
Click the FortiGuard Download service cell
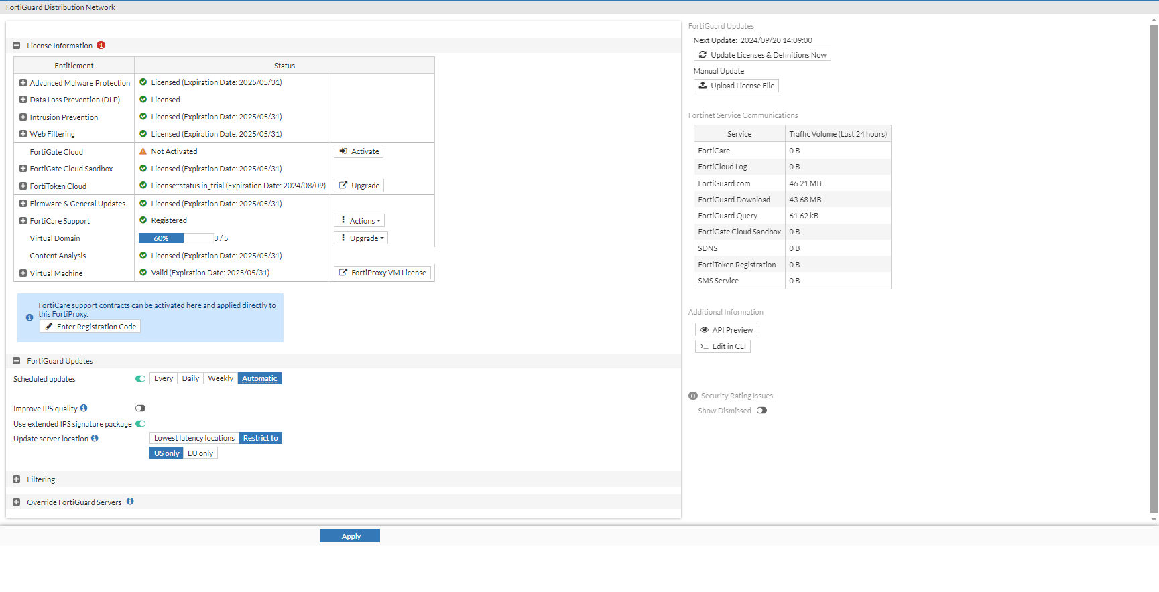coord(739,200)
